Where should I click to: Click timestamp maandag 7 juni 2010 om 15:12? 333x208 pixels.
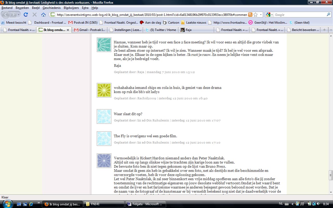171,72
